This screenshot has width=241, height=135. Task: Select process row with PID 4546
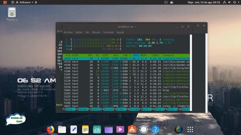pos(126,65)
